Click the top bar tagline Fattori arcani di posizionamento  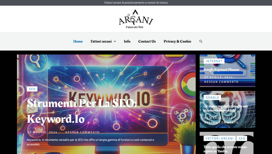136,3
